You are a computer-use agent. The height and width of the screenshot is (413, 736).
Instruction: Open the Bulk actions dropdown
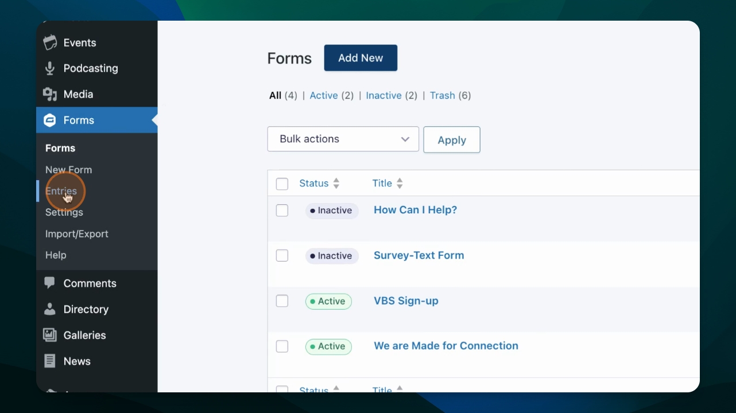pyautogui.click(x=343, y=139)
